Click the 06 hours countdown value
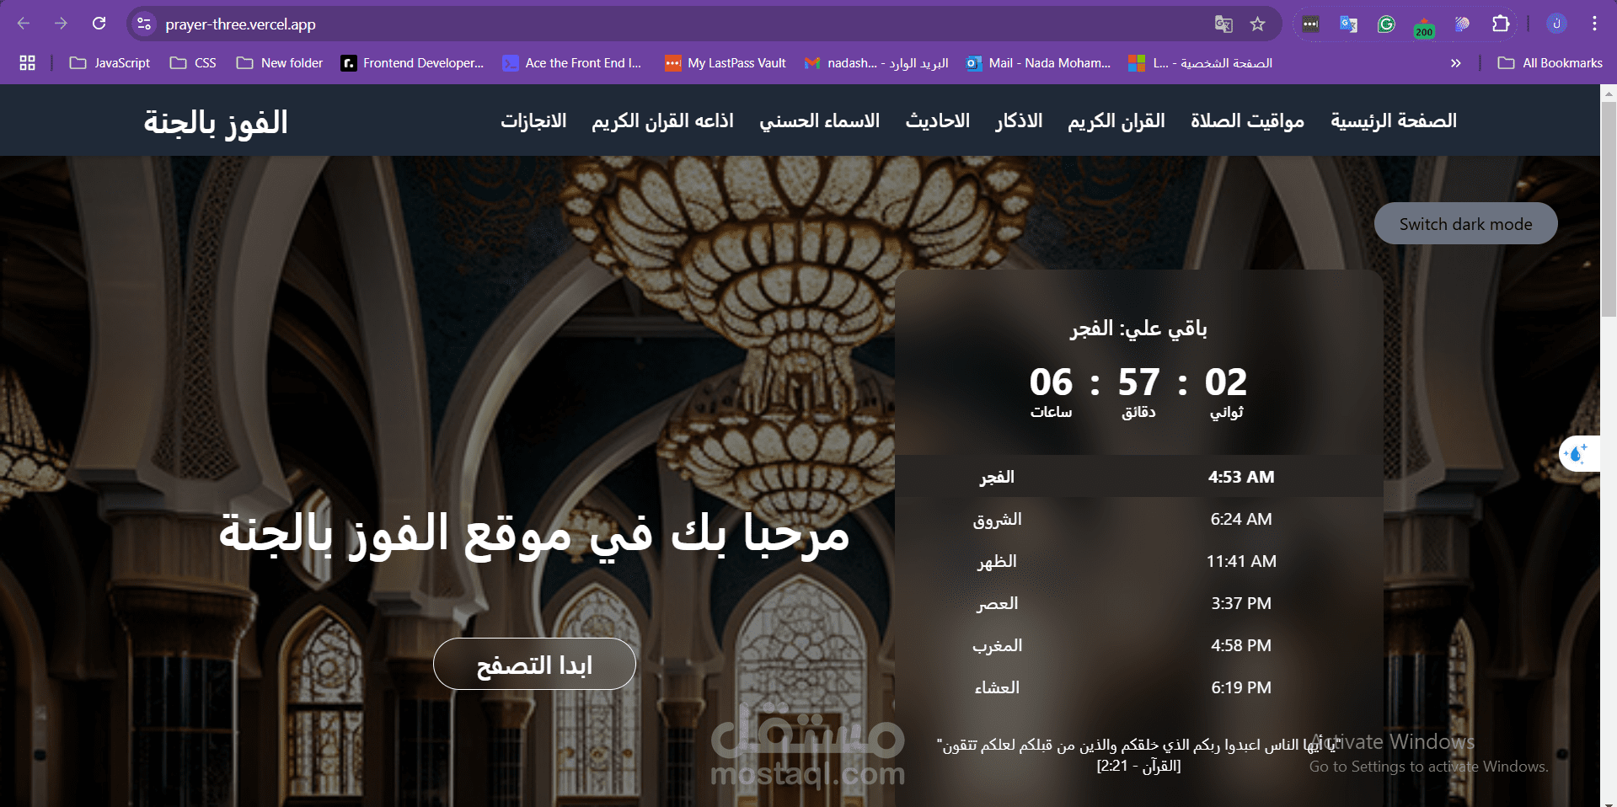Screen dimensions: 1617x807 point(1051,382)
